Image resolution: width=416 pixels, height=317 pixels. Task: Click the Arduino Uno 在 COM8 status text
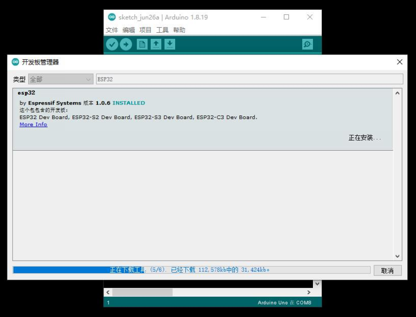(x=284, y=303)
